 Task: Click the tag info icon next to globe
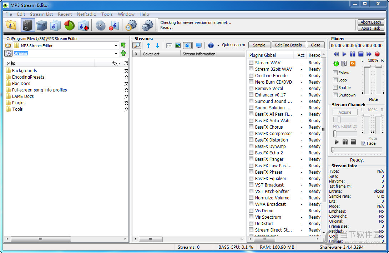coord(344,64)
